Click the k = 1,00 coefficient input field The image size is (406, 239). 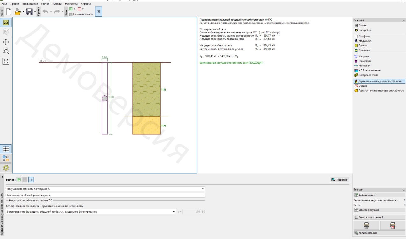191,212
